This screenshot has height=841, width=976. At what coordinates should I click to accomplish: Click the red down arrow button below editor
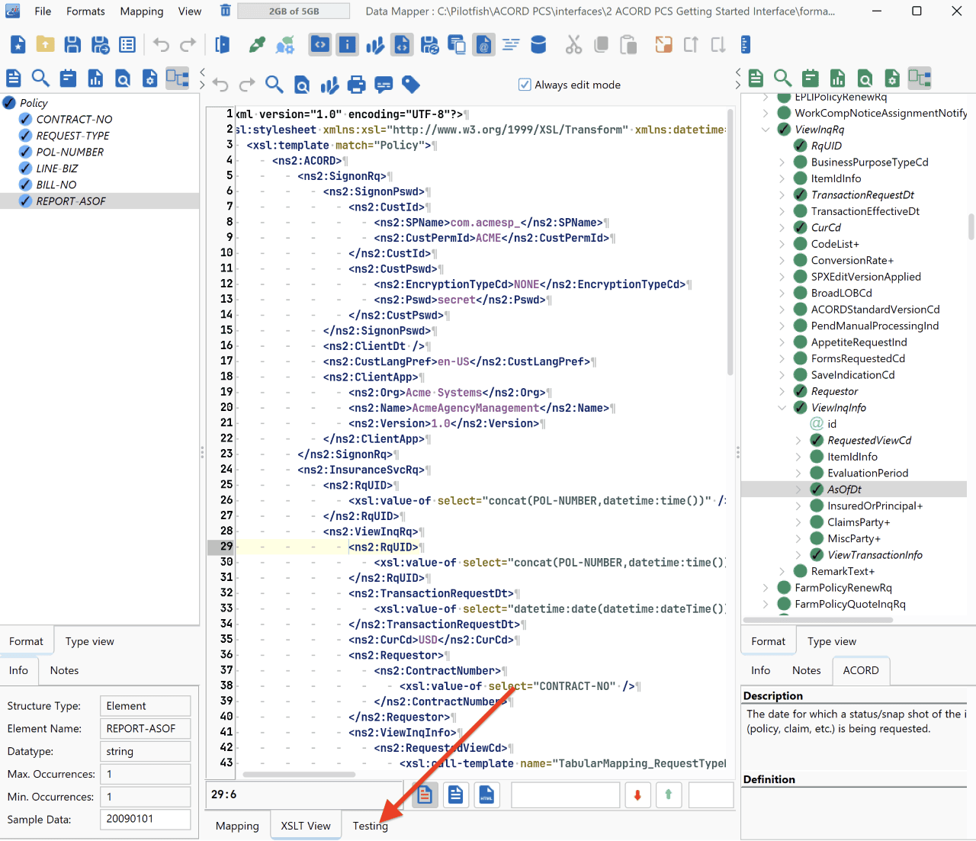(637, 795)
